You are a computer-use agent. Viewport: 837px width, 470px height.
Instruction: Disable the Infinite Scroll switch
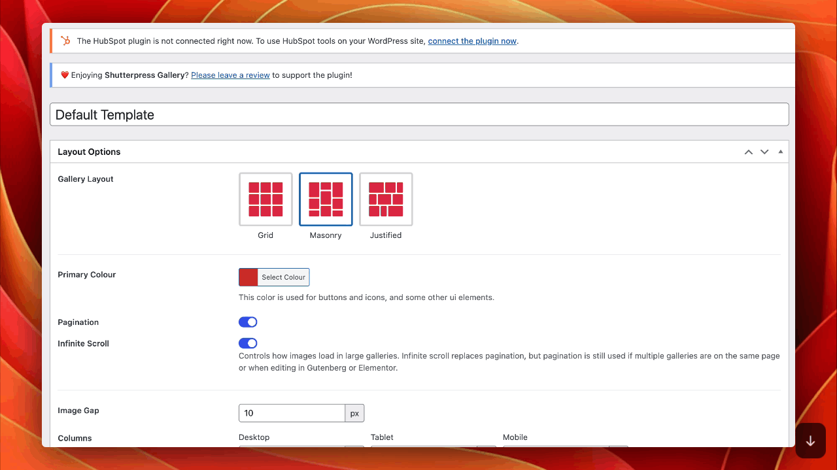point(248,343)
